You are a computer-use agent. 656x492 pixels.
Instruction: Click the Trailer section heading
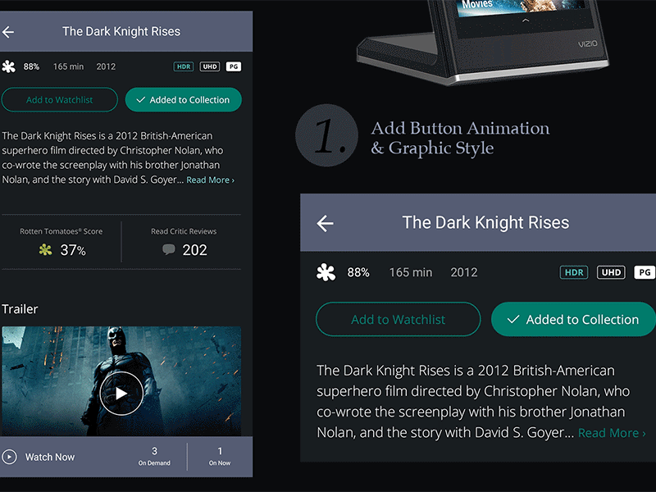click(x=20, y=309)
